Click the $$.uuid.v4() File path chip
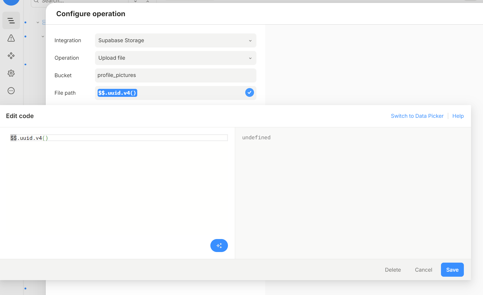Screen dimensions: 483x295 117,93
